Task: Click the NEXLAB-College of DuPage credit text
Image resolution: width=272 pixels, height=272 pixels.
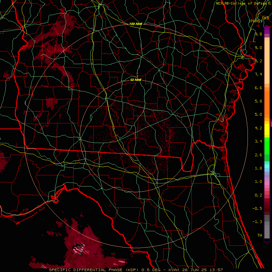Action: [x=243, y=3]
